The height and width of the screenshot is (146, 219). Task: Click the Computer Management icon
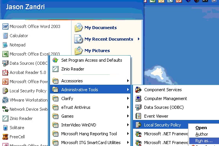tap(138, 98)
